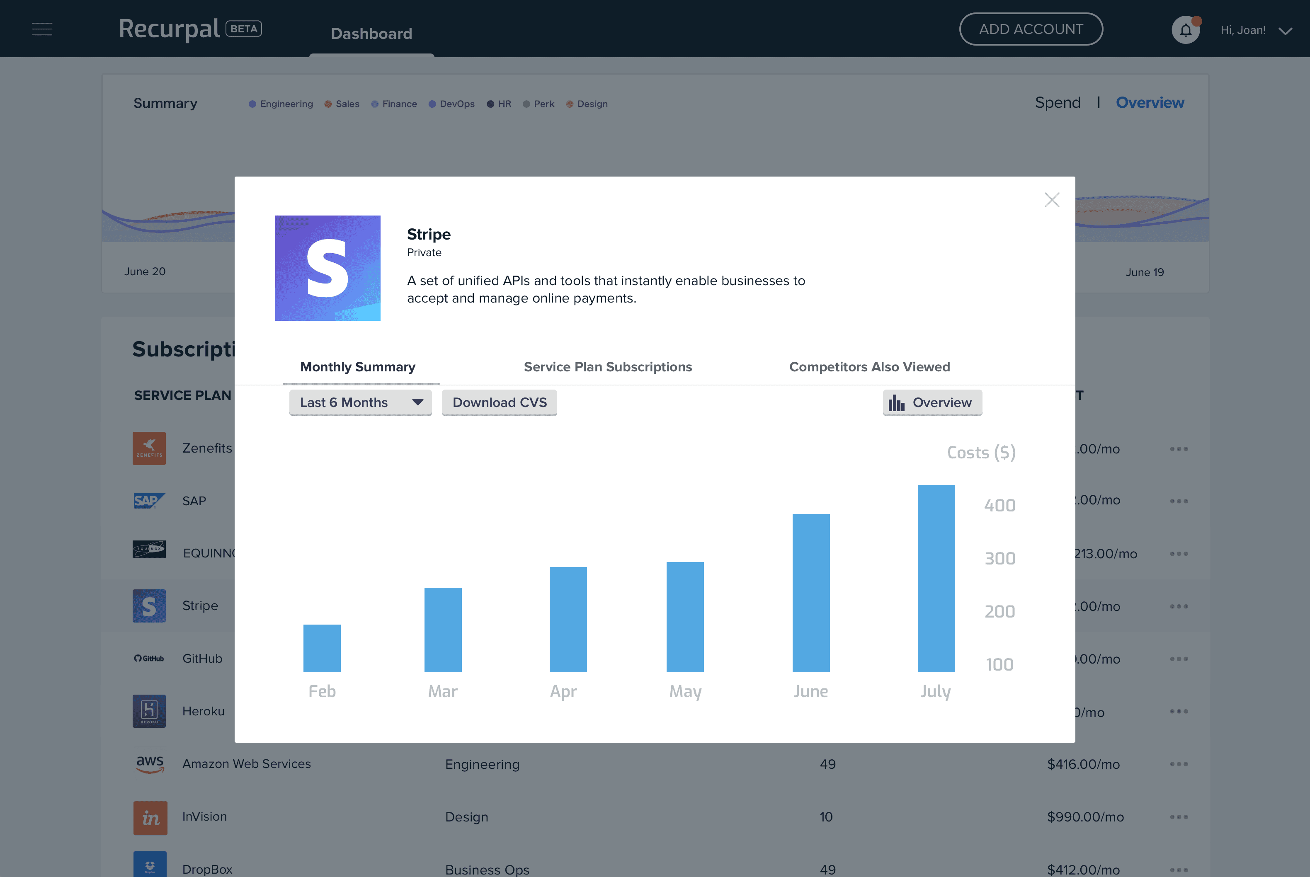1310x877 pixels.
Task: Click the Apr cost bar
Action: [568, 620]
